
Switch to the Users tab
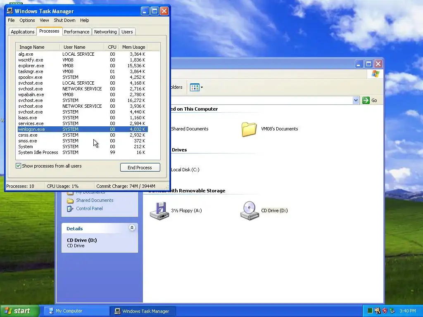[x=127, y=32]
